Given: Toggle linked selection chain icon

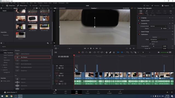Looking at the screenshot, I should [x=110, y=52].
